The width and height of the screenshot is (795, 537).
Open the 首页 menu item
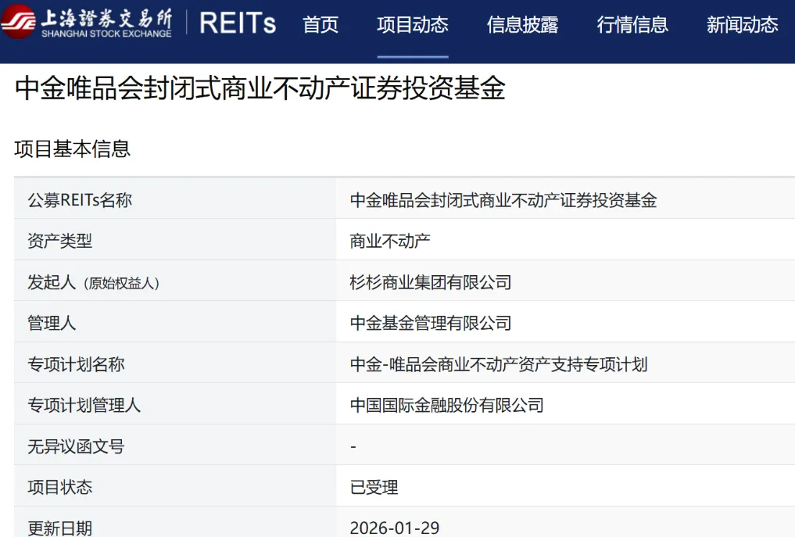tap(321, 24)
